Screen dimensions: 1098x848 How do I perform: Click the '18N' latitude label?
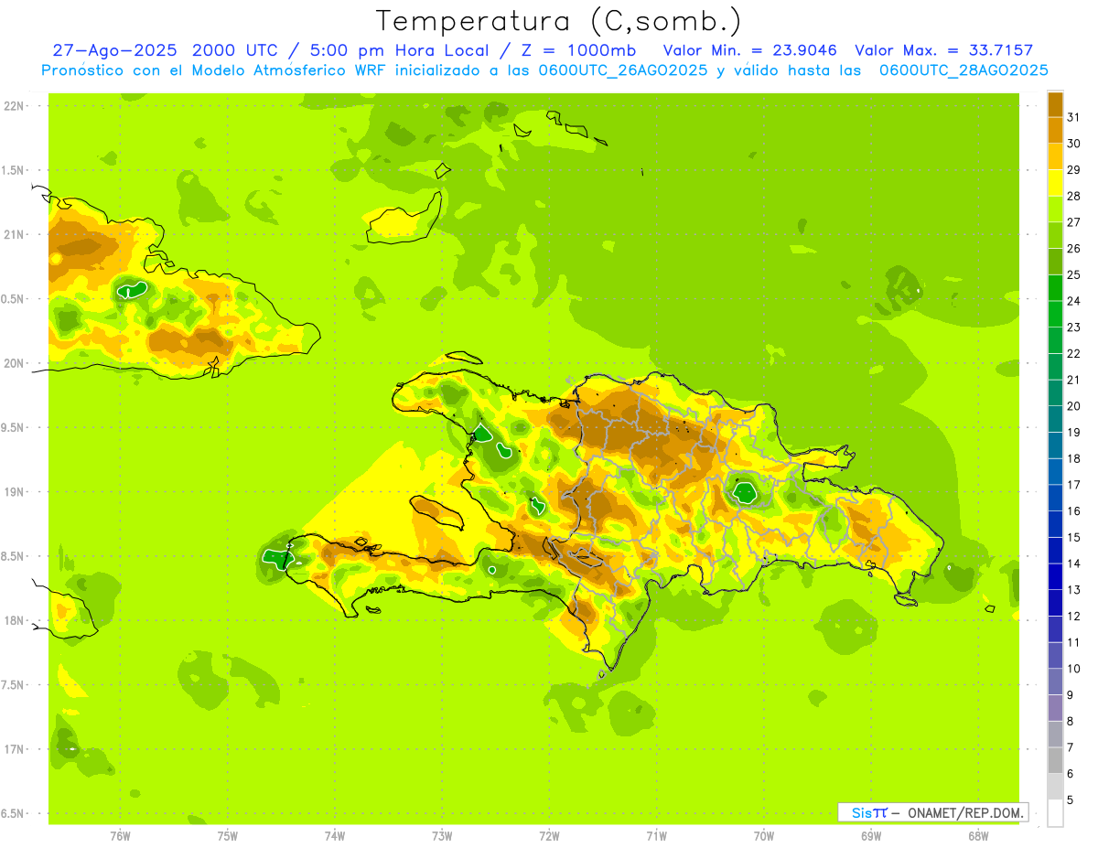tap(14, 621)
